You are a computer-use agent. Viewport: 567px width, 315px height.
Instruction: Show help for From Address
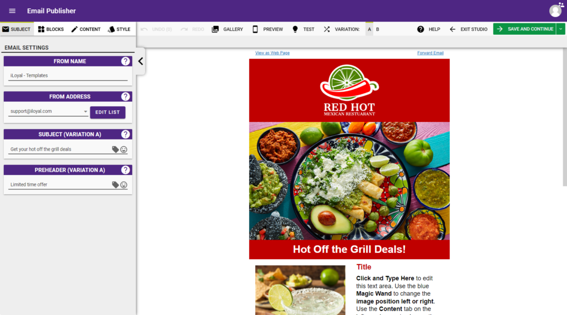126,96
